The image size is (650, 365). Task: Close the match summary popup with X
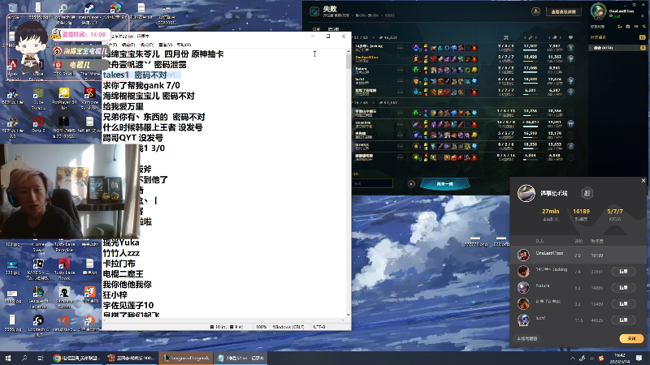(643, 180)
